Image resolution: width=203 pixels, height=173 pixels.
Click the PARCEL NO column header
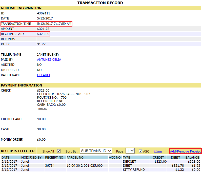(87, 158)
